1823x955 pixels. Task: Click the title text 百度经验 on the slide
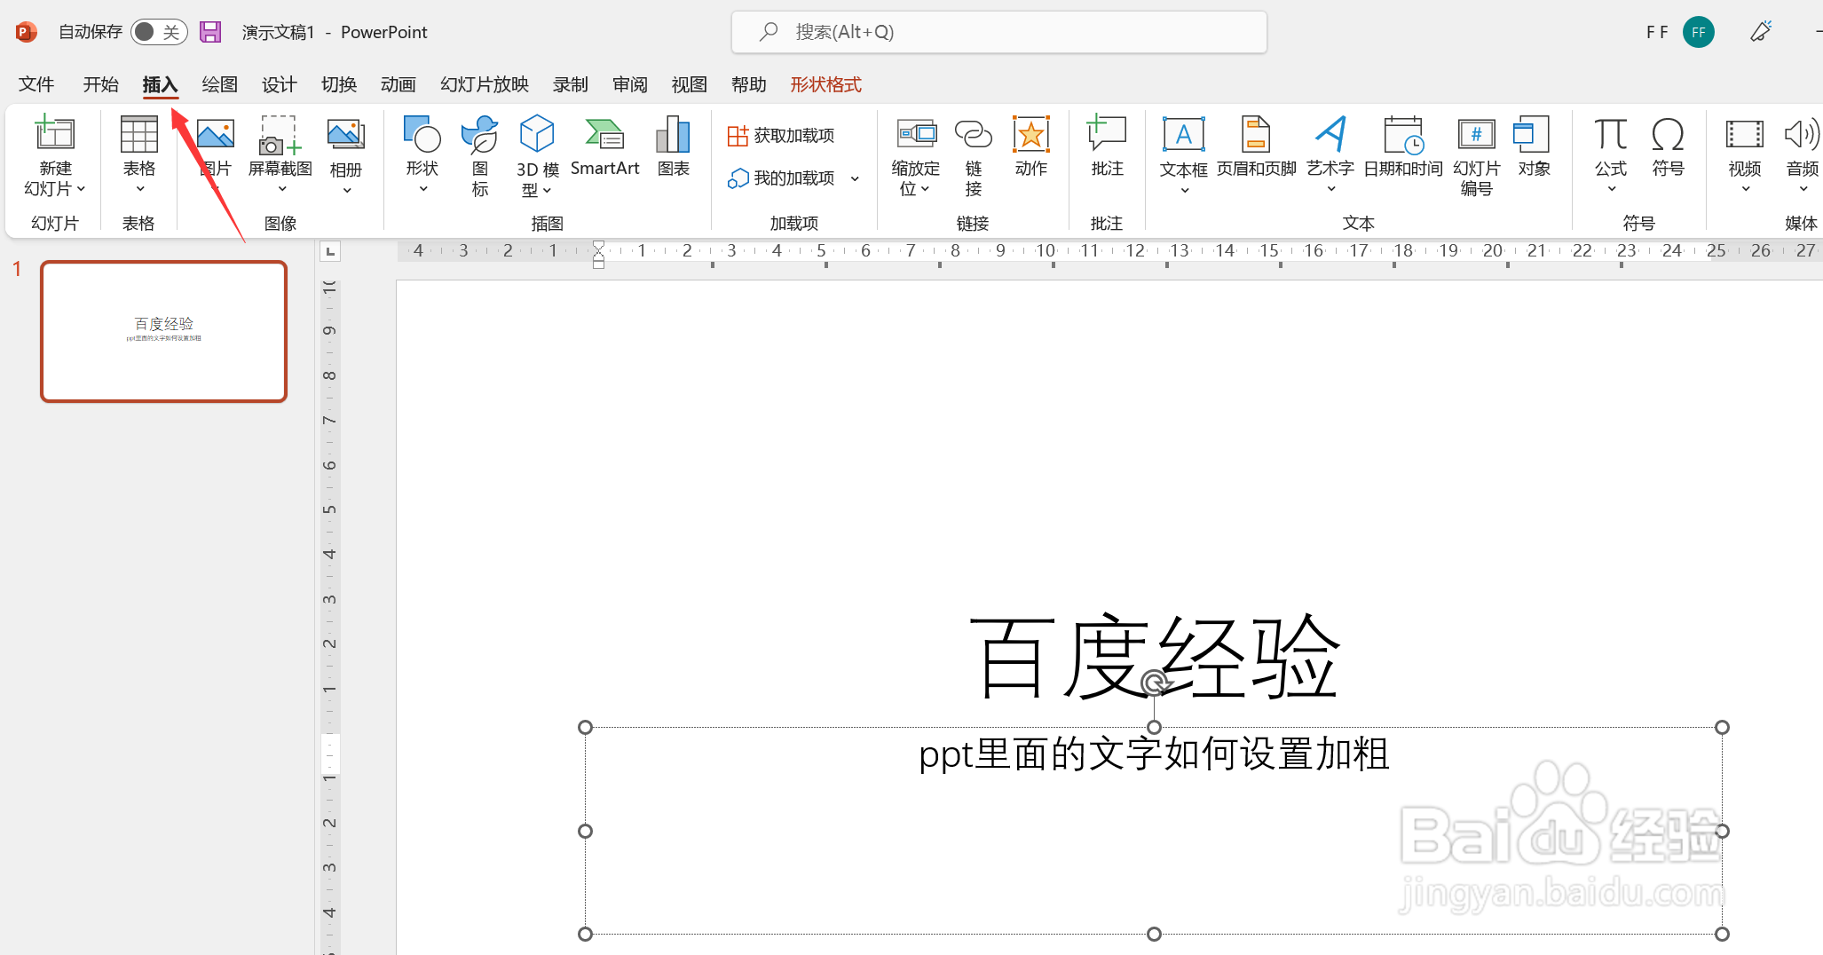(1154, 658)
